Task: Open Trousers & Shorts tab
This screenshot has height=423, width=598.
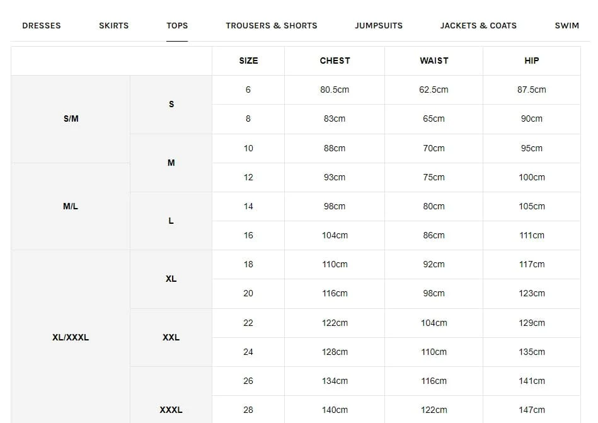Action: tap(271, 26)
